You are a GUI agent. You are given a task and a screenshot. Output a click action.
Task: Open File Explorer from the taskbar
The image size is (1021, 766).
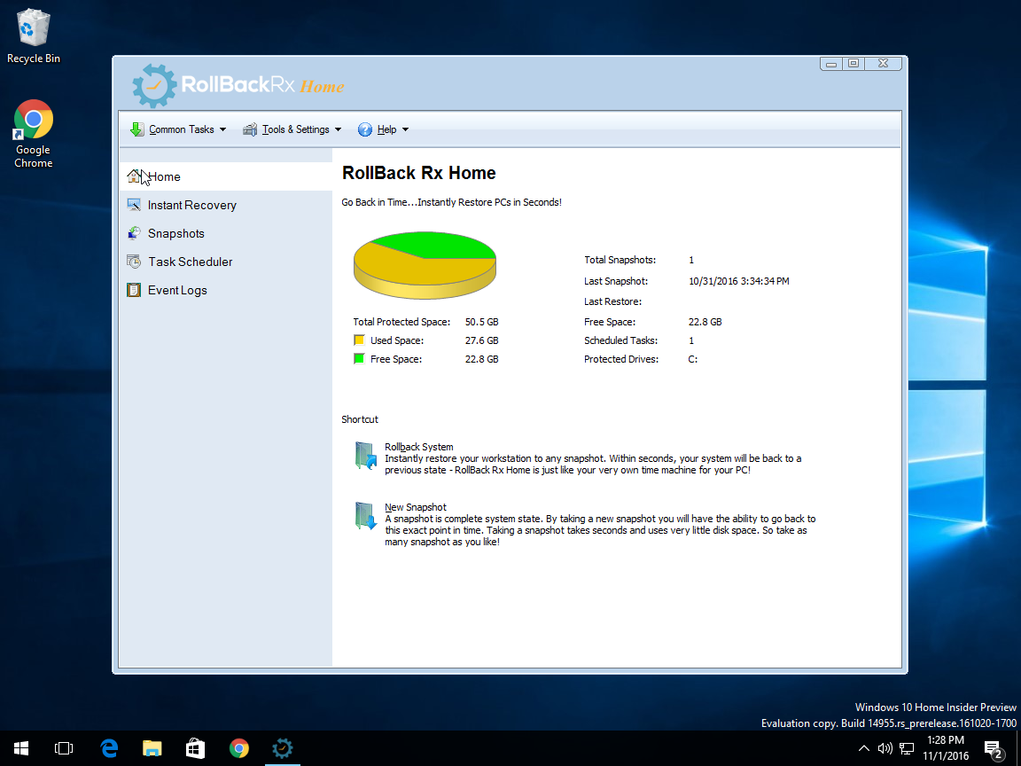coord(152,748)
